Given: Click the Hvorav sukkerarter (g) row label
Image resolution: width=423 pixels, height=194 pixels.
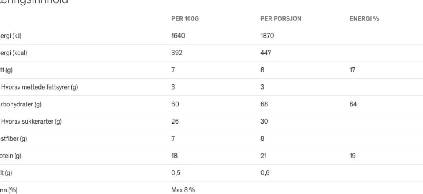Looking at the screenshot, I should click(x=31, y=122).
